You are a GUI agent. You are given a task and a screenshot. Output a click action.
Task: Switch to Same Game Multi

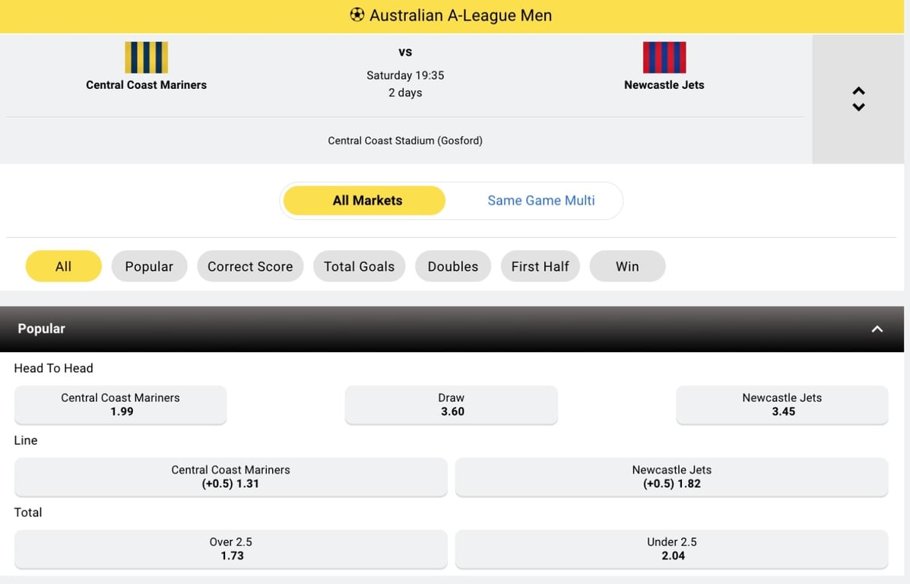coord(541,201)
